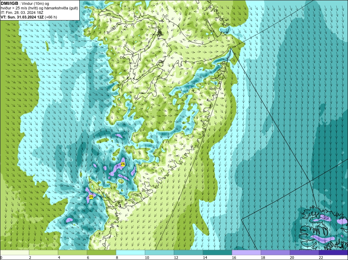
Task: Pick the medium green 4–6 m/s legend swatch
Action: pyautogui.click(x=73, y=253)
